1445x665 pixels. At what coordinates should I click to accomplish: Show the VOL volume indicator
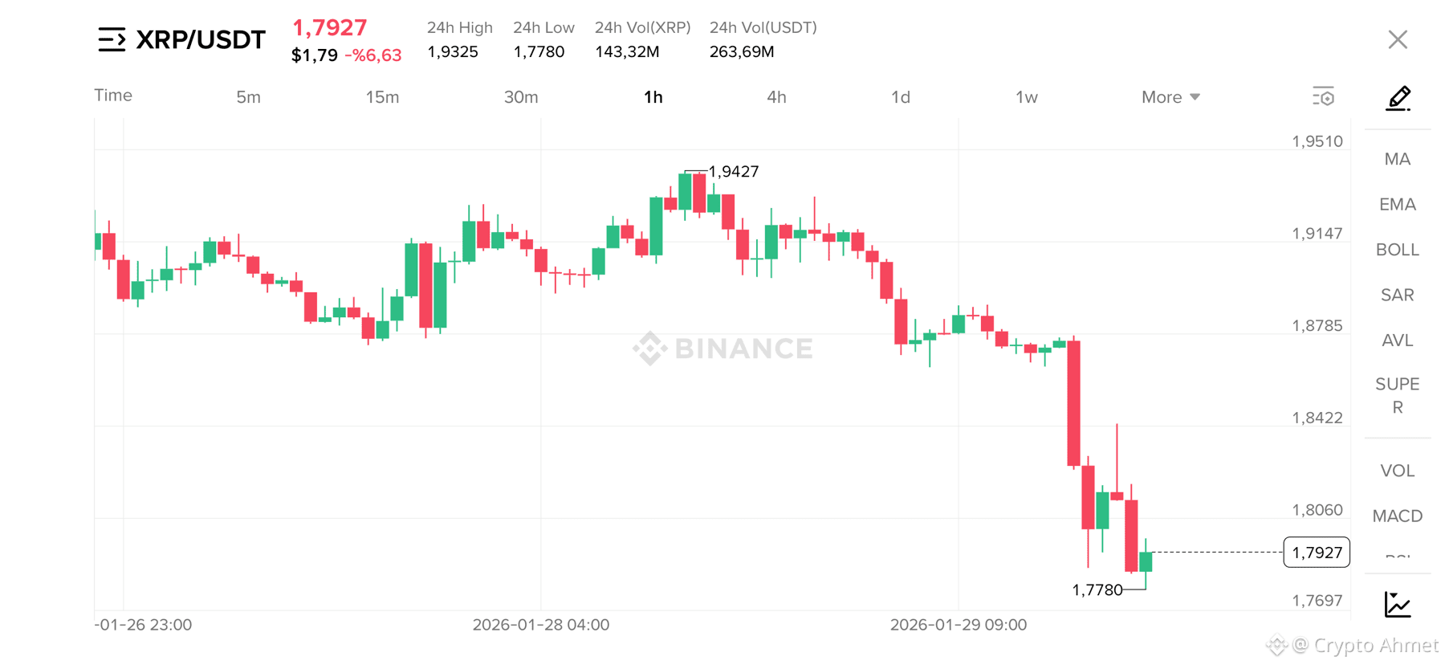tap(1398, 470)
